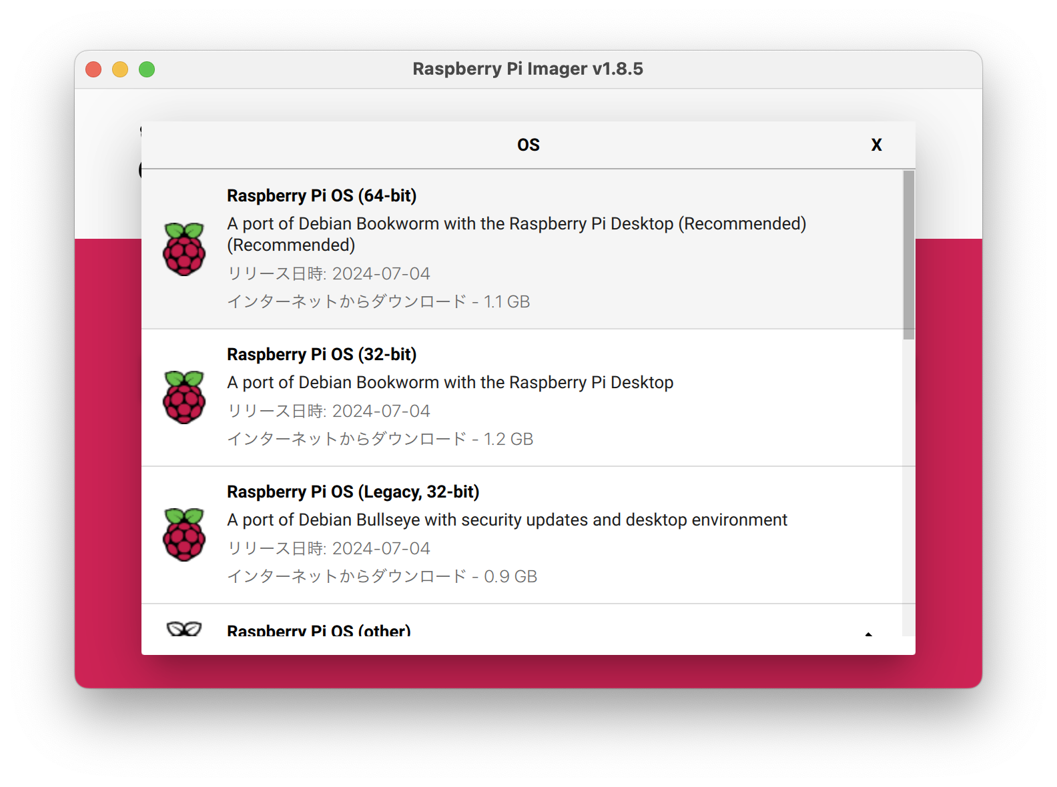Close the Raspberry Pi Imager window
The width and height of the screenshot is (1057, 787).
93,69
